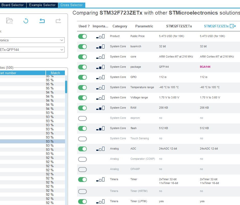Turn off the Timer criterion toggle
Viewport: 240px width, 205px height.
point(82,179)
